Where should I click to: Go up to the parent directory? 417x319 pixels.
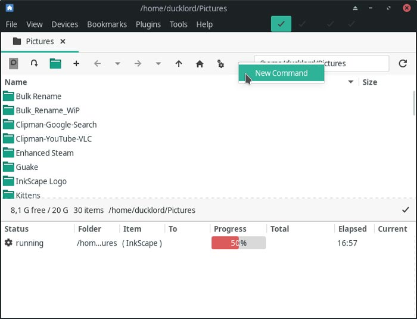point(179,63)
